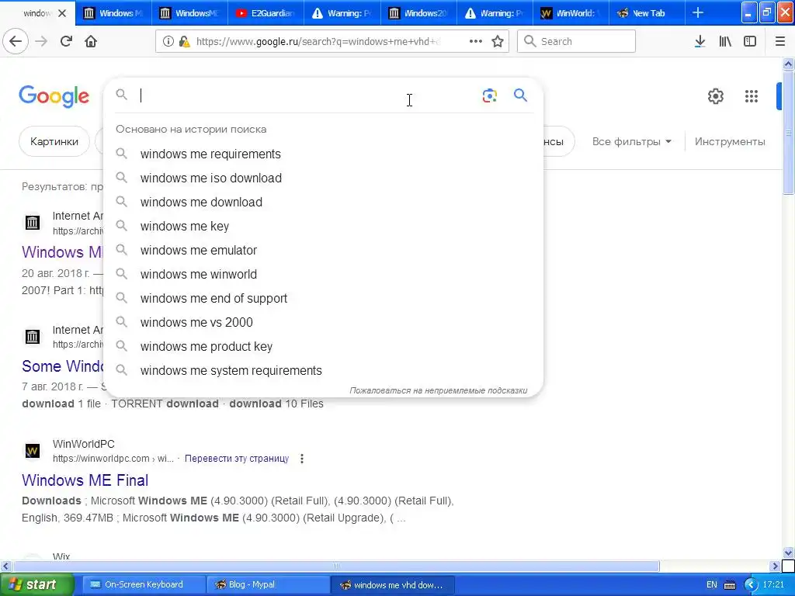This screenshot has width=795, height=596.
Task: Open the Windows start menu
Action: [36, 585]
